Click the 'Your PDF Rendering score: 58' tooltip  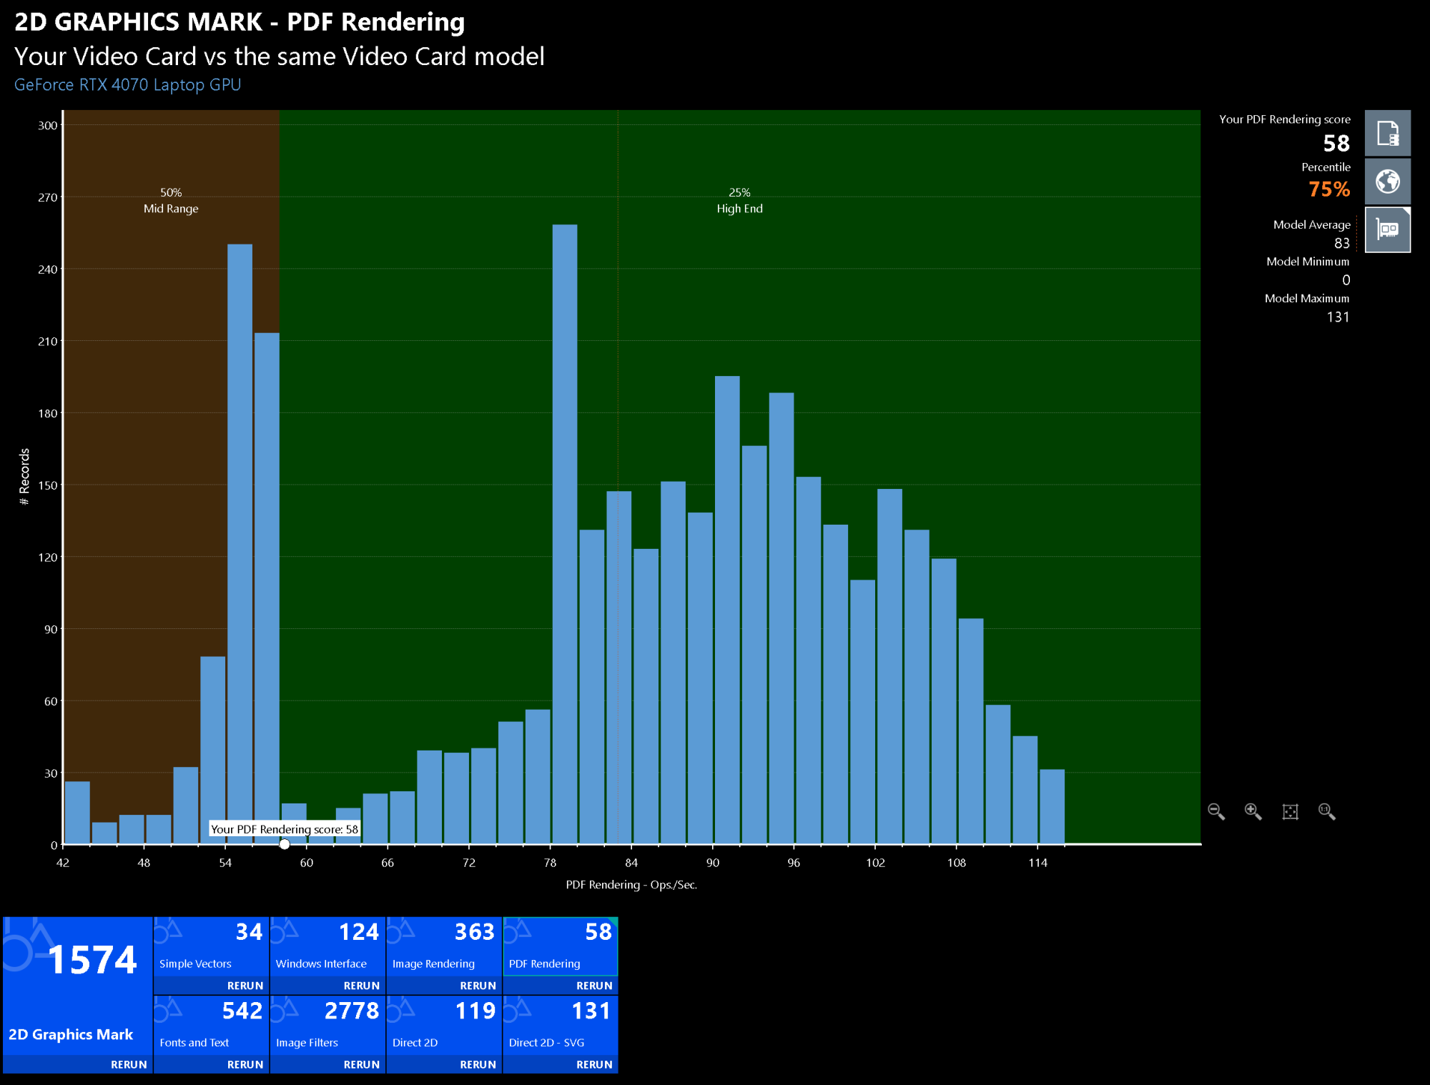[x=285, y=829]
